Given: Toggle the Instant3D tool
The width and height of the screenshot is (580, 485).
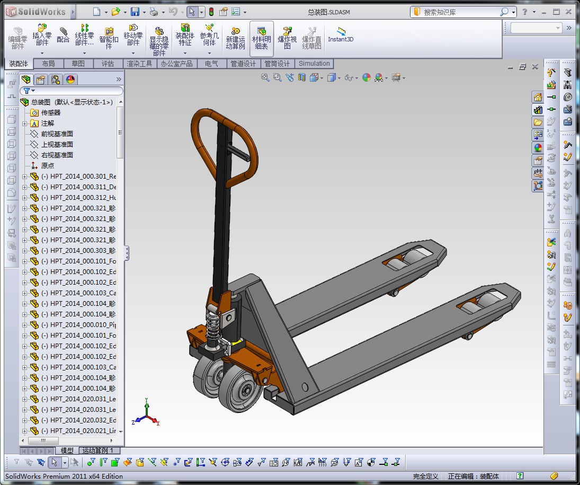Looking at the screenshot, I should coord(341,35).
